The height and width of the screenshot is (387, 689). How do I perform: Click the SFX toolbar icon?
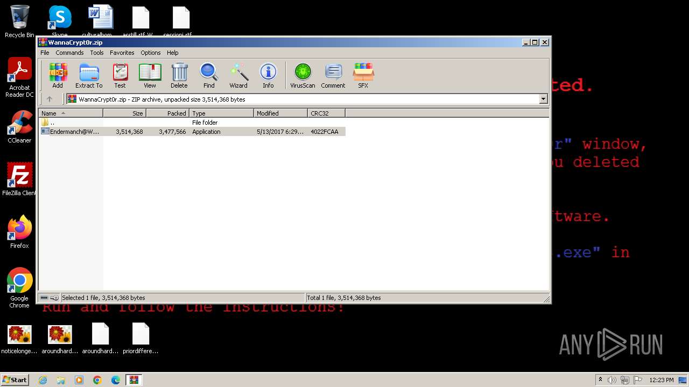[x=363, y=75]
